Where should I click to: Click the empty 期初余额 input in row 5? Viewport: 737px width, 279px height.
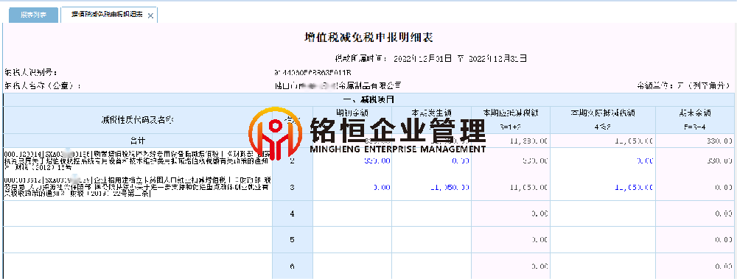(352, 240)
